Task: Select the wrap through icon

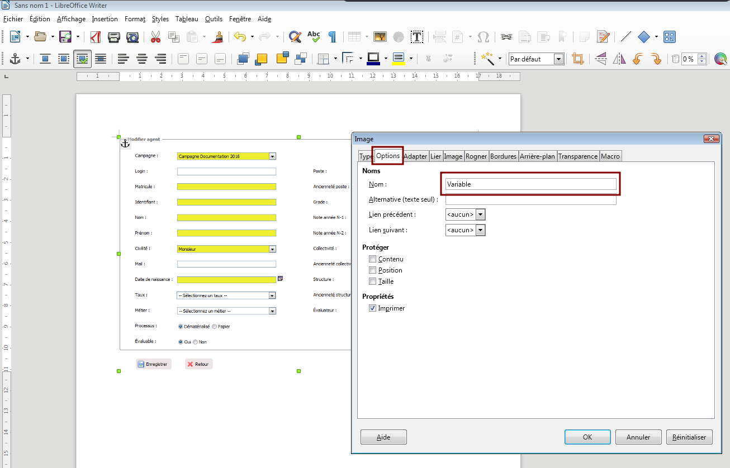Action: [101, 59]
